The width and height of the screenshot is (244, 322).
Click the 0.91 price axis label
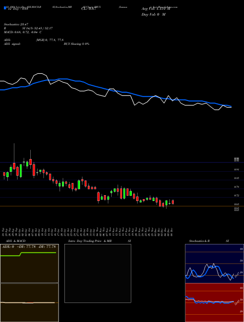tap(236, 170)
